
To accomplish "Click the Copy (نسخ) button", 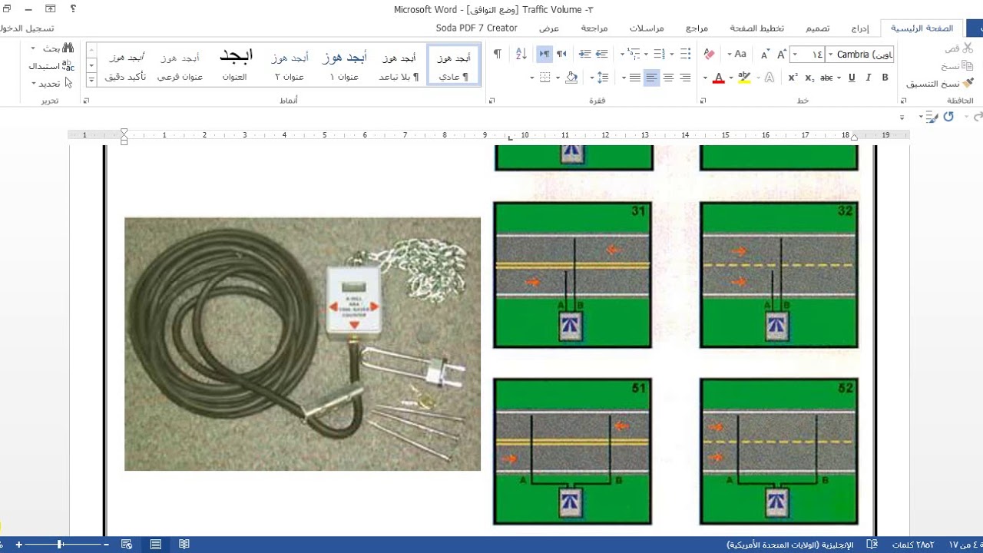I will pyautogui.click(x=958, y=65).
